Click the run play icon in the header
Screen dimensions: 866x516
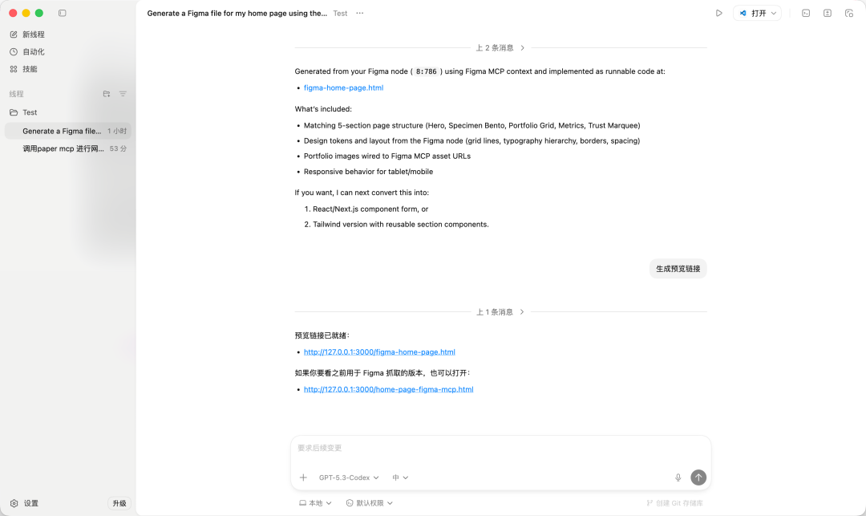tap(718, 14)
